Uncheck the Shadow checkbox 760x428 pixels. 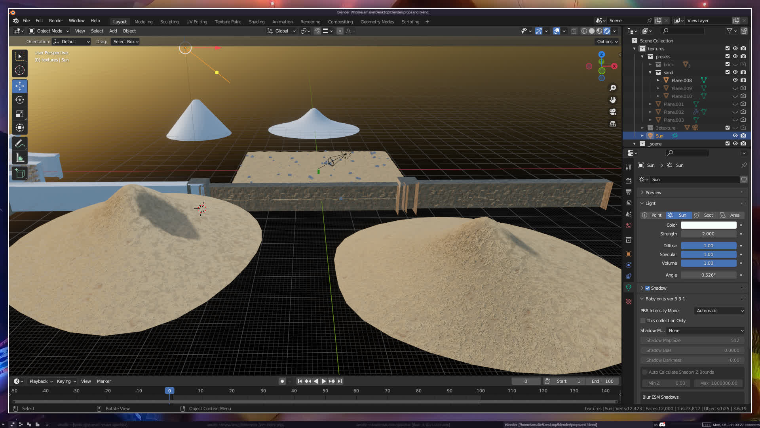[x=648, y=288]
